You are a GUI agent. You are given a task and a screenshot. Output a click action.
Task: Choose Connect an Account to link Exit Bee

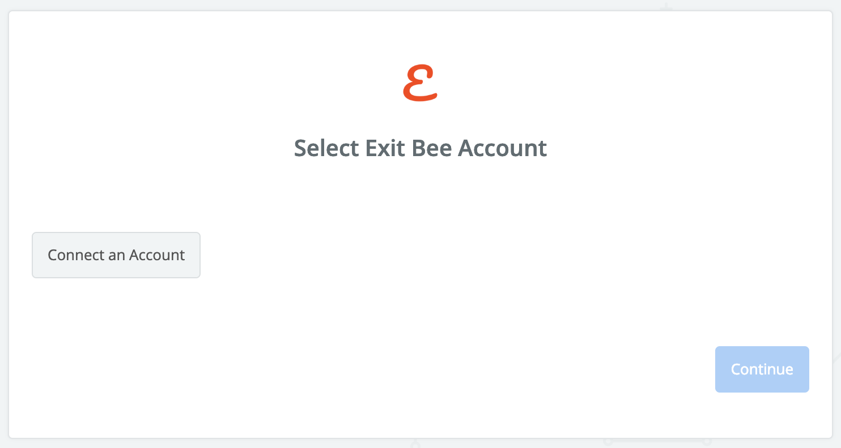point(116,255)
